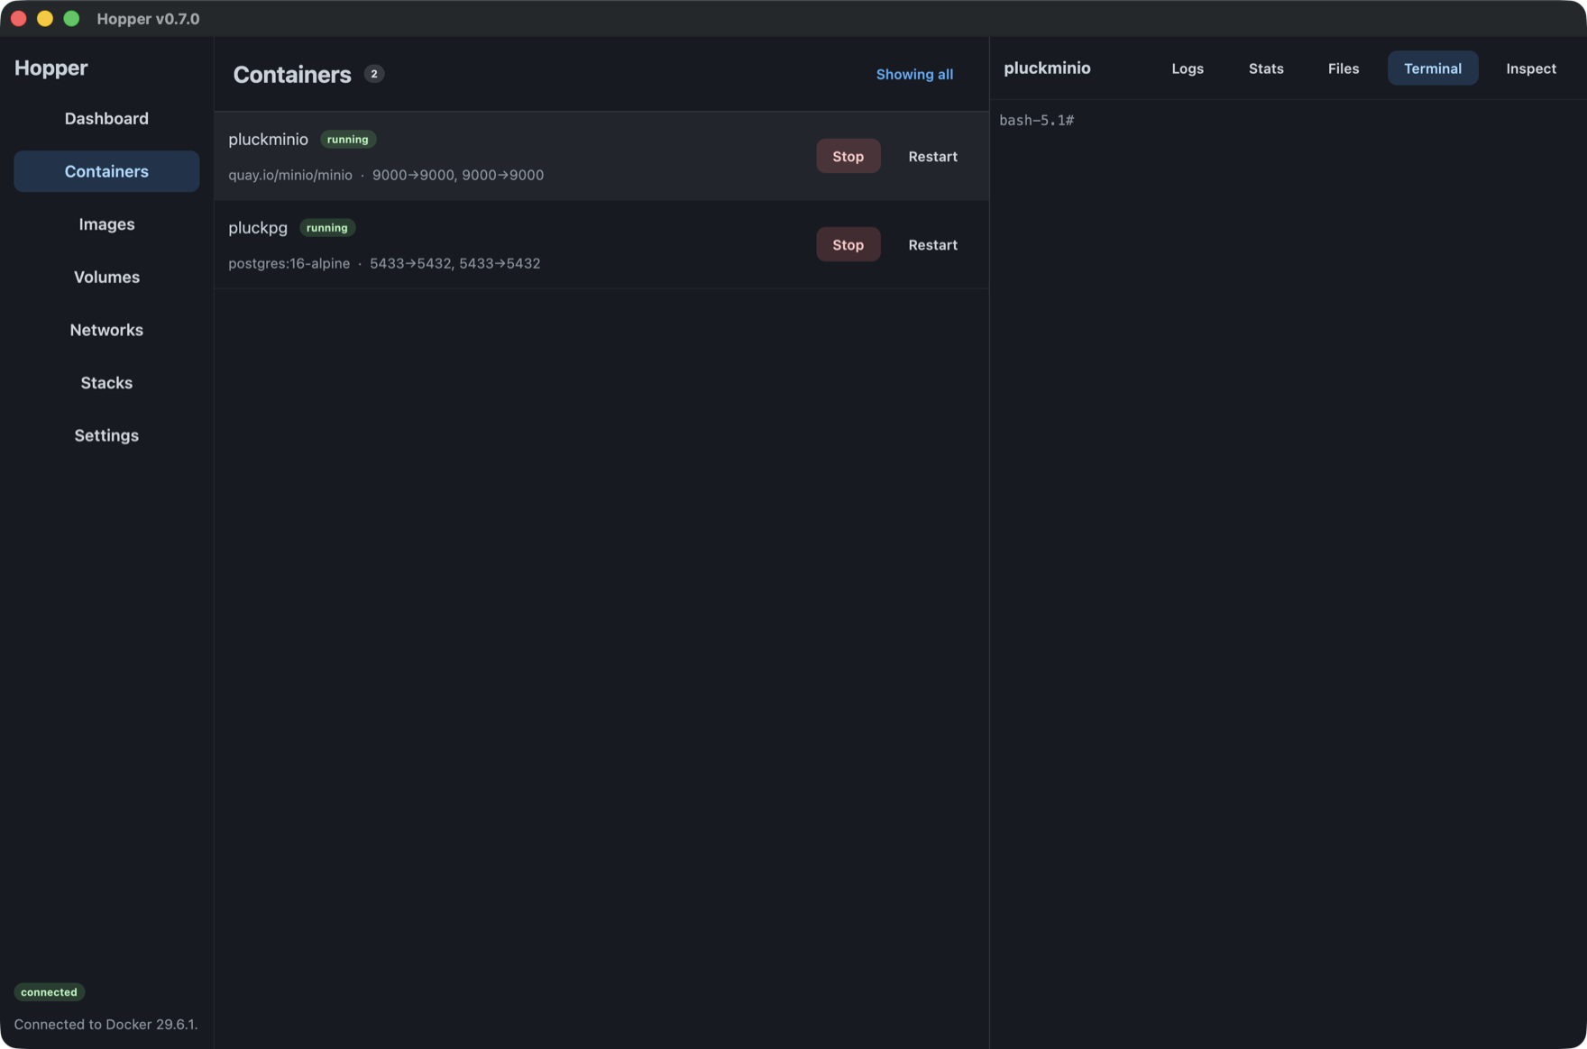Viewport: 1587px width, 1049px height.
Task: Open the Dashboard page in the sidebar
Action: (106, 118)
